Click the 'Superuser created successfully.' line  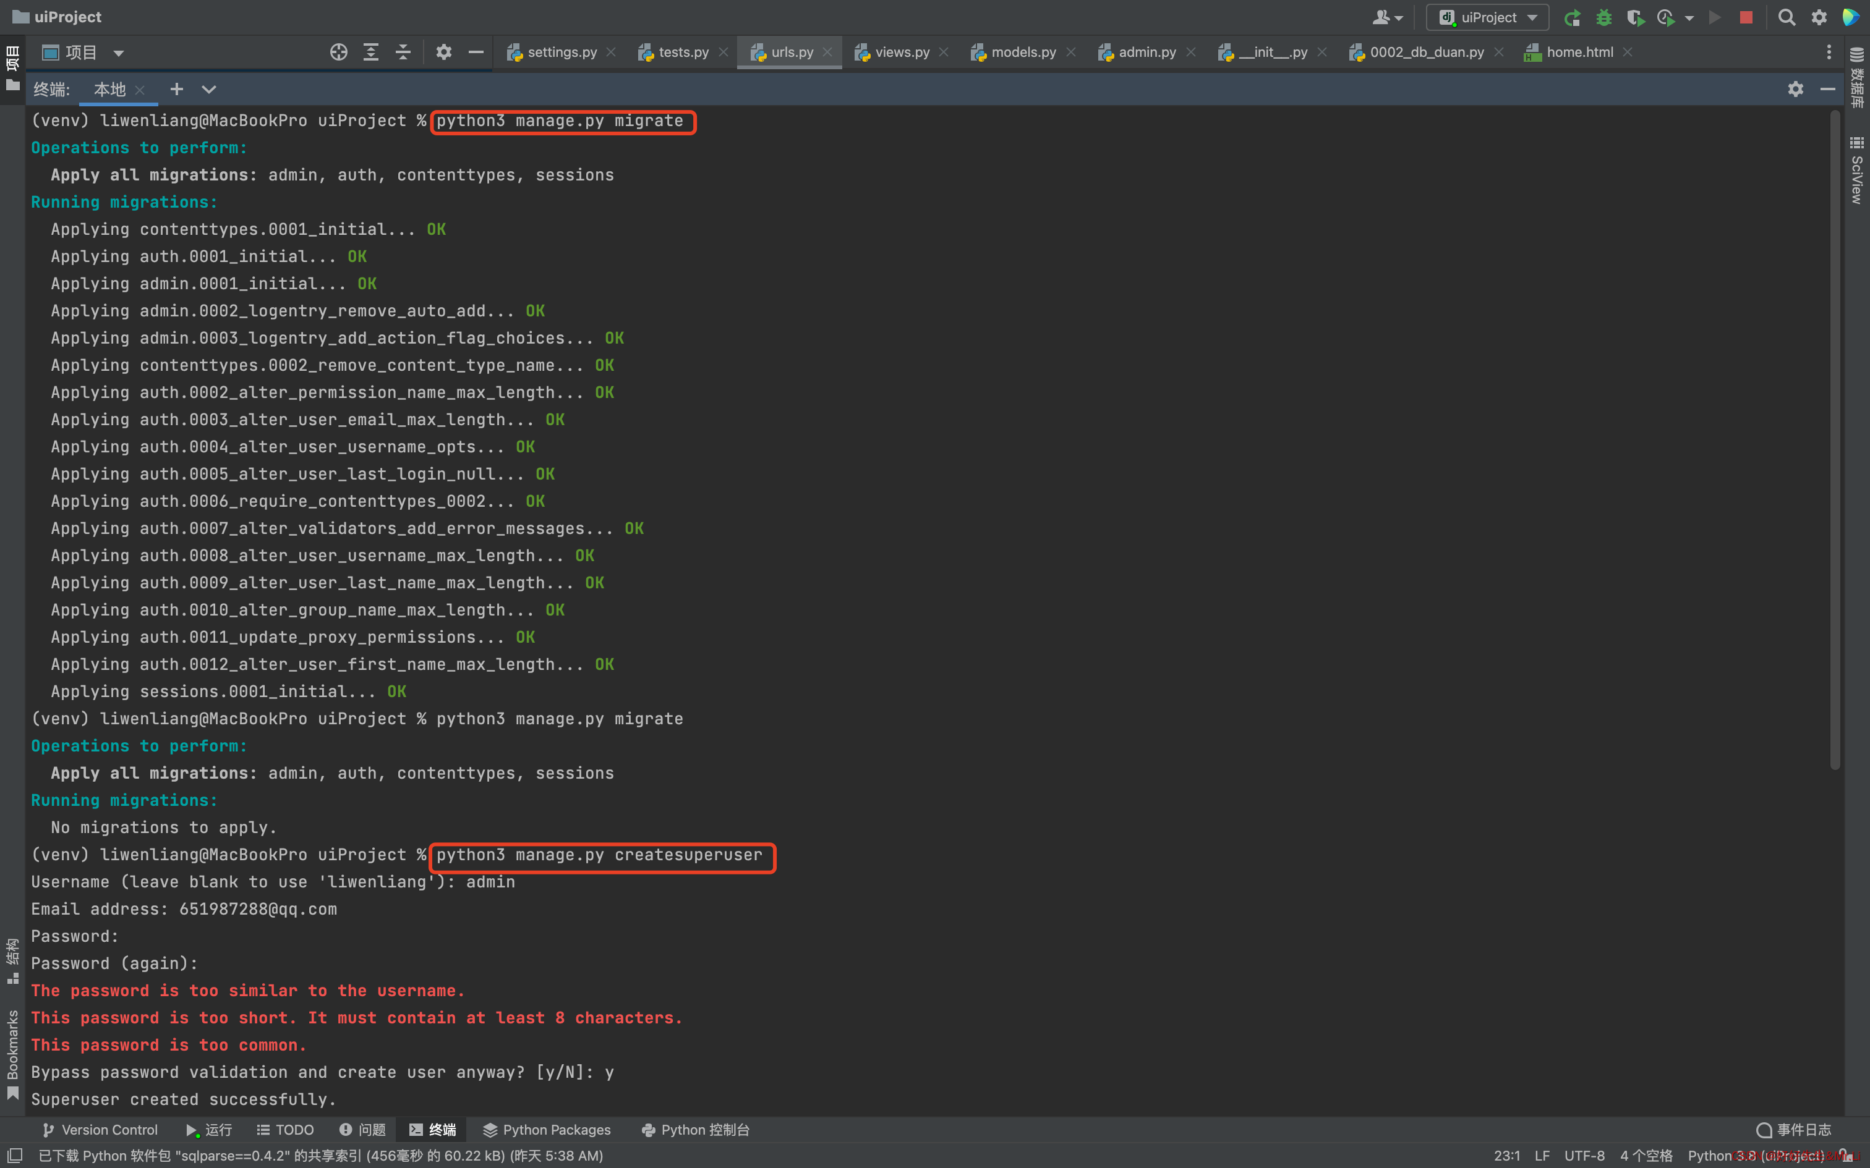[184, 1099]
